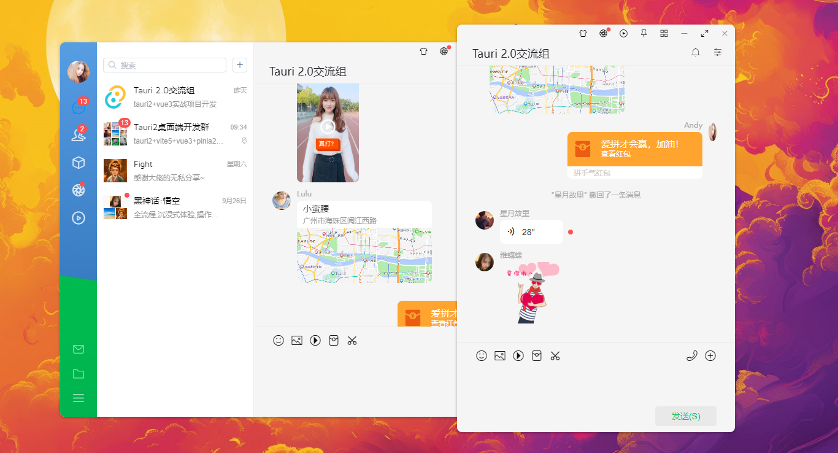Click the play circle icon in the pop-out window title bar

[x=624, y=34]
